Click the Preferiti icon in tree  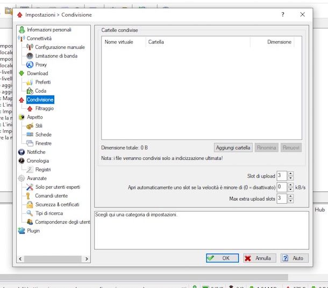coord(30,82)
